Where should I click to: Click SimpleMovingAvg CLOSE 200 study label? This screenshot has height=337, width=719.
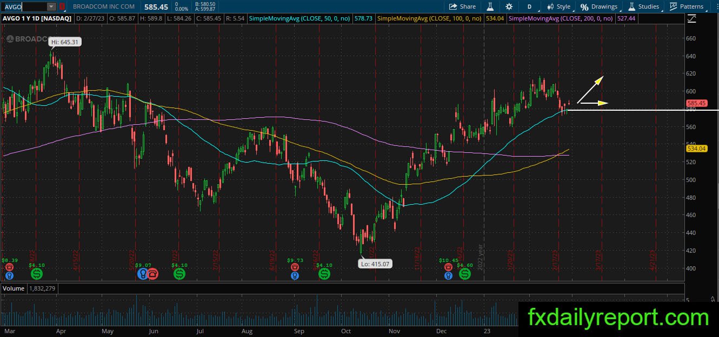point(561,18)
